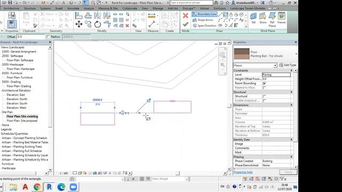Click the 1 : 100 view scale
This screenshot has height=192, width=342.
coord(64,173)
